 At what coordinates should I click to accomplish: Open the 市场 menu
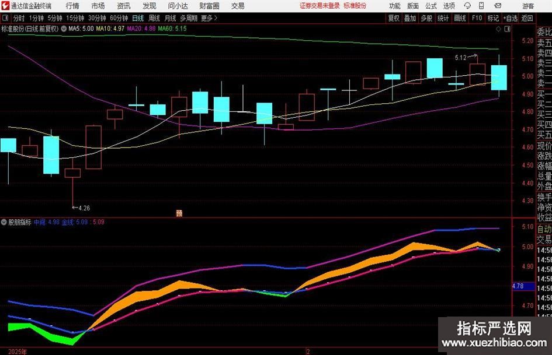tap(98, 6)
